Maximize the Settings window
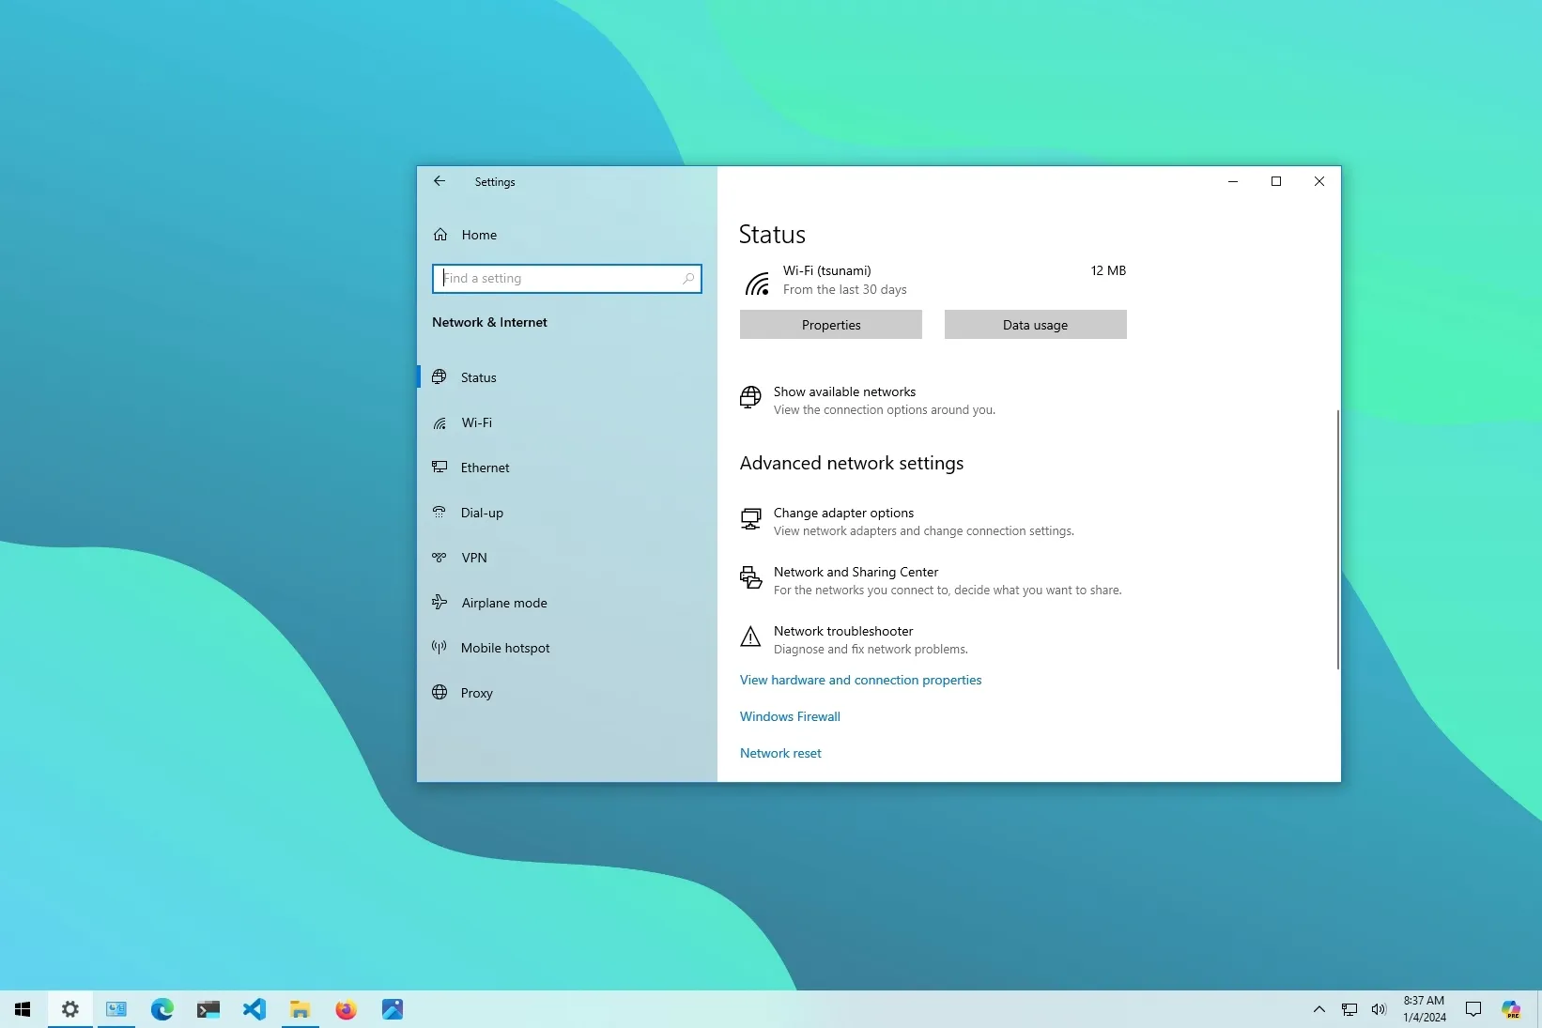This screenshot has width=1542, height=1028. point(1276,181)
